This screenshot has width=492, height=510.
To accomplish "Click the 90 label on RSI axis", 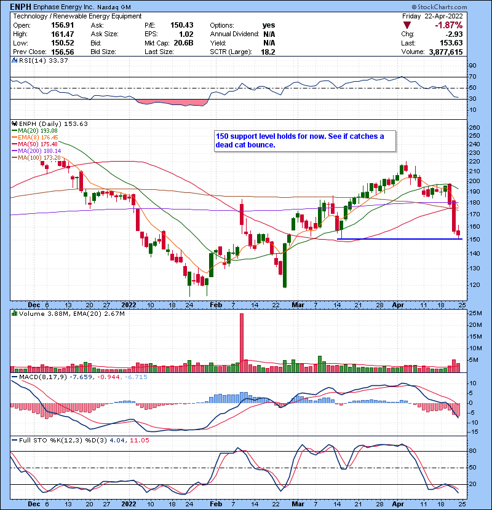I will [472, 66].
